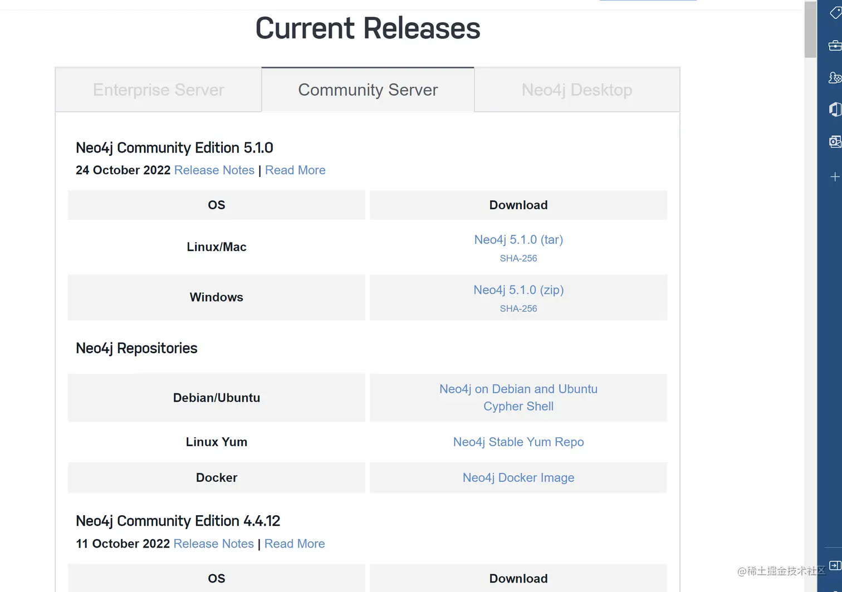Click the Windows row label
The height and width of the screenshot is (592, 842).
[217, 297]
